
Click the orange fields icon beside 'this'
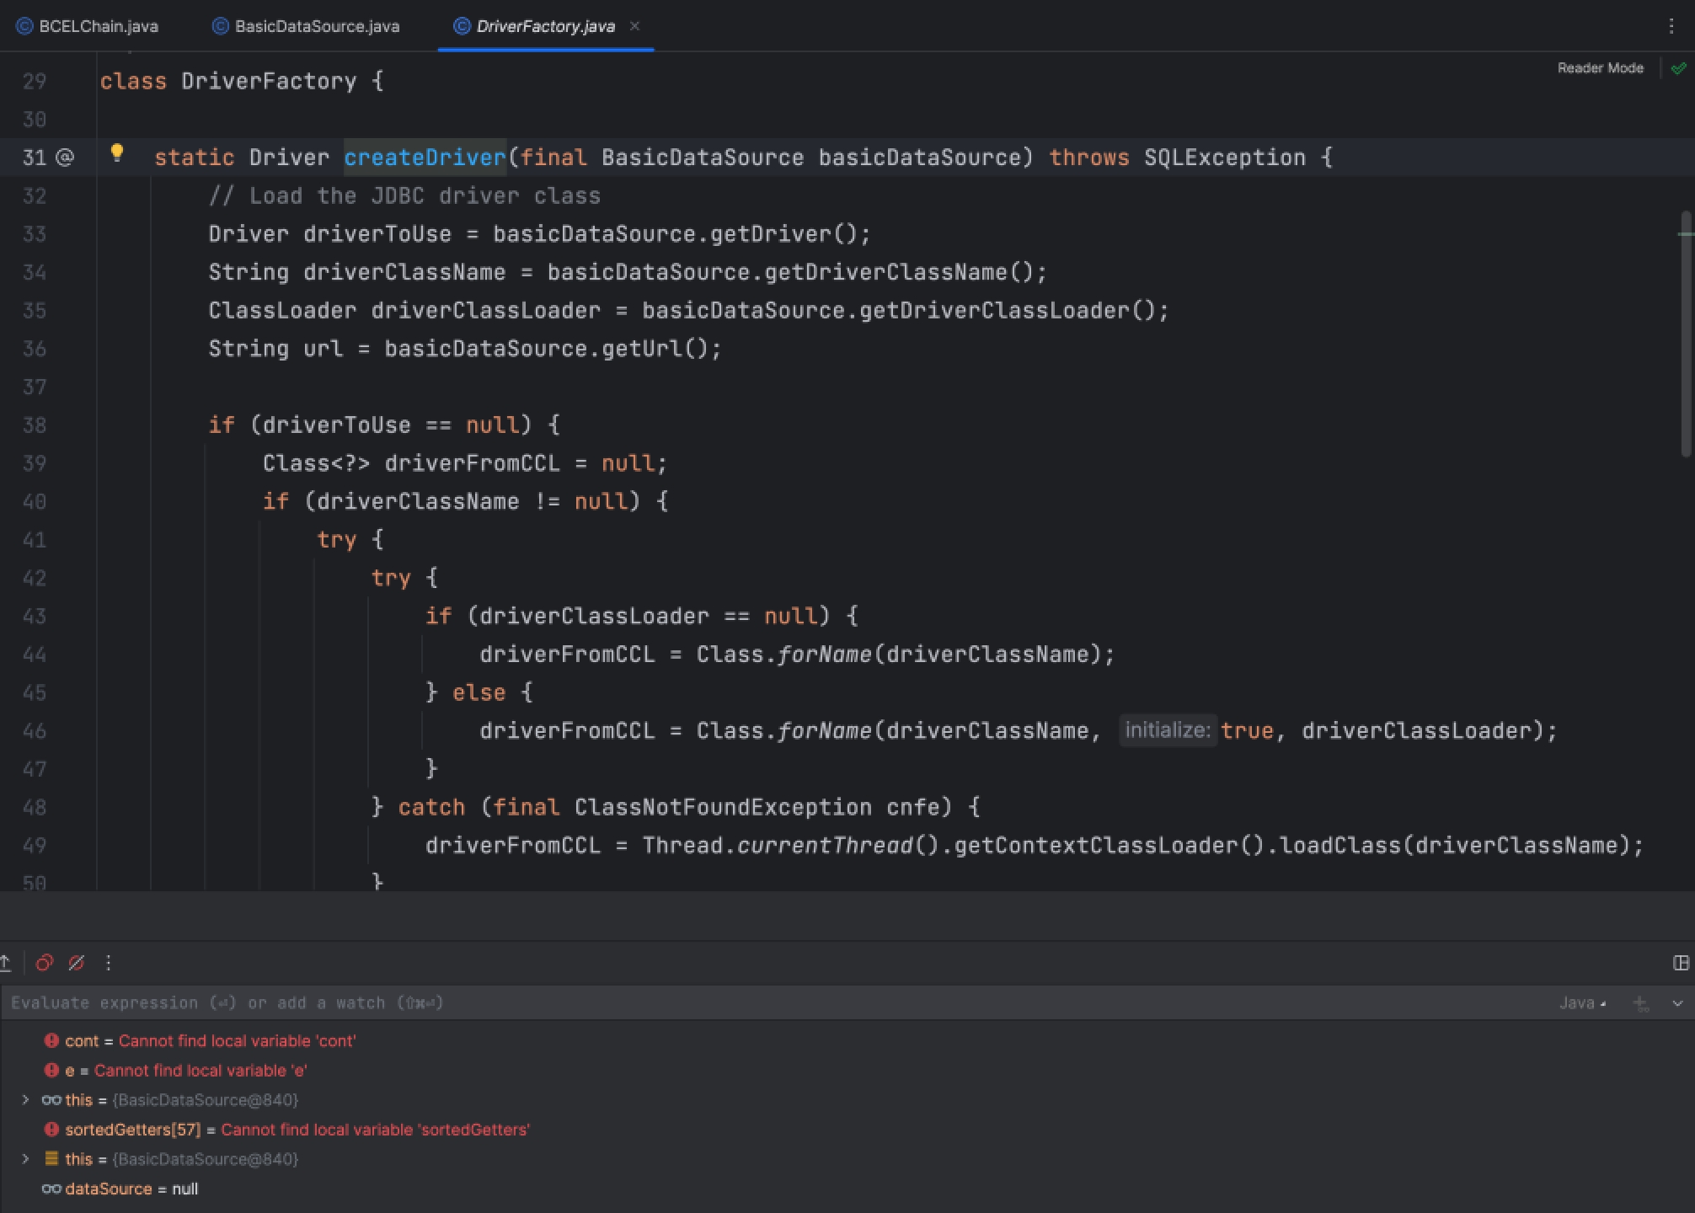point(51,1159)
